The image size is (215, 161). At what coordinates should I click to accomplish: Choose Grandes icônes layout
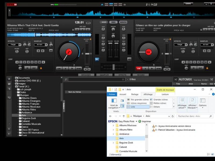159,100
